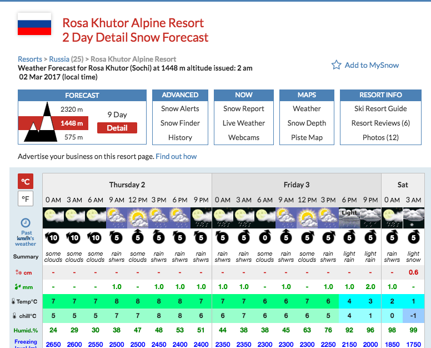The image size is (431, 348).
Task: Select the 575 m elevation forecast
Action: (73, 137)
